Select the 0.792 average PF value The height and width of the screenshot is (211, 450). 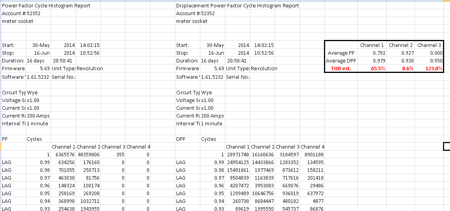pyautogui.click(x=377, y=53)
